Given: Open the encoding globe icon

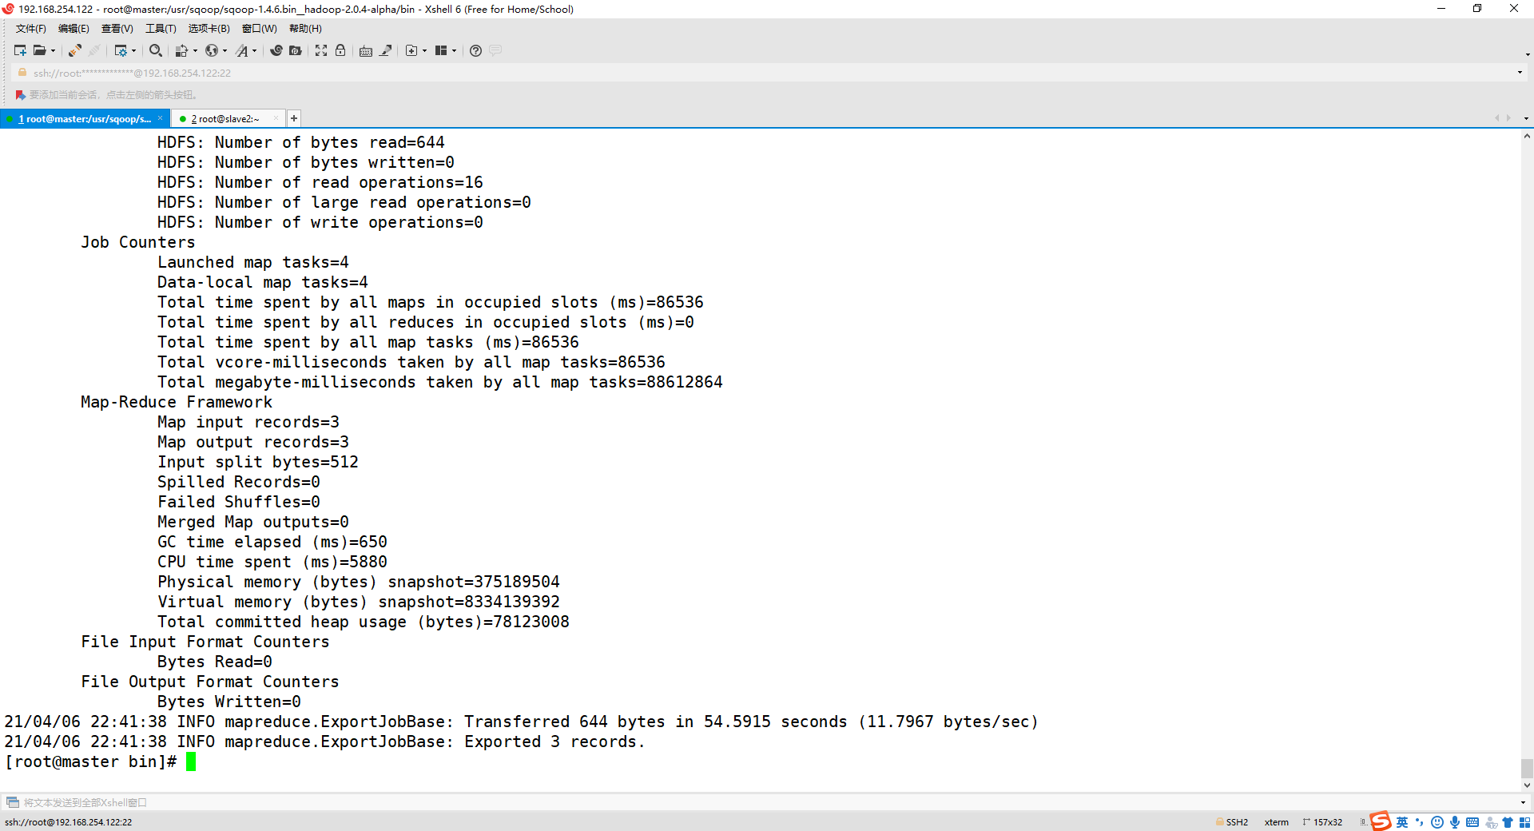Looking at the screenshot, I should (x=213, y=50).
